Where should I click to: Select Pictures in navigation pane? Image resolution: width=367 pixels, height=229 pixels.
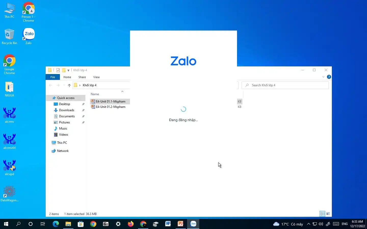point(64,122)
